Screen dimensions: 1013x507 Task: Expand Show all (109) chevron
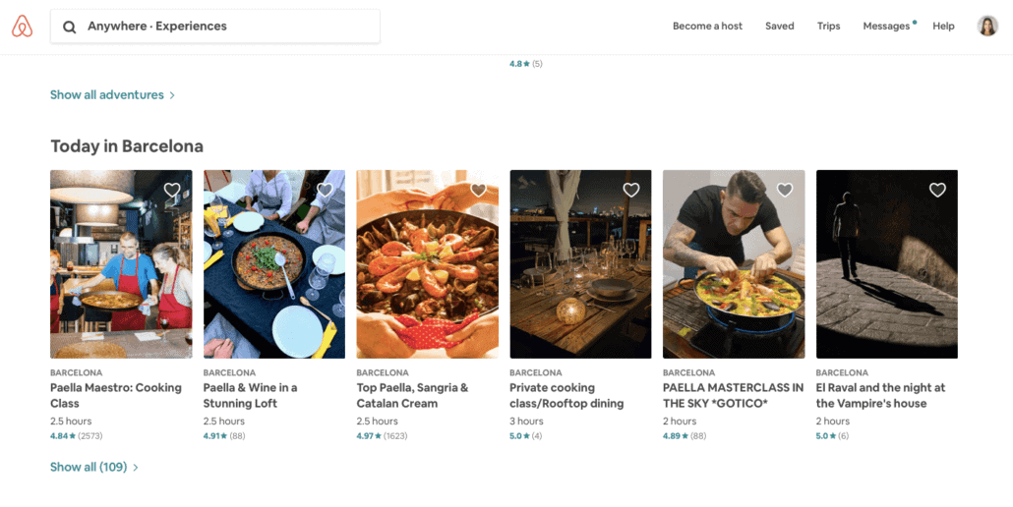(x=135, y=468)
